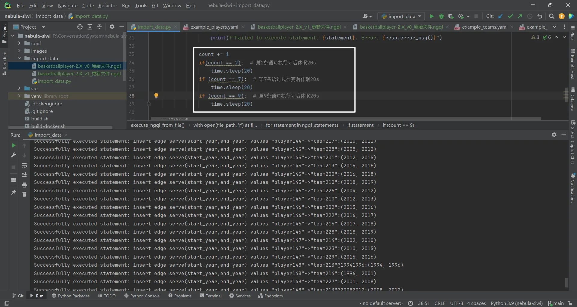
Task: Collapse the nebula-siwi root folder
Action: click(13, 36)
